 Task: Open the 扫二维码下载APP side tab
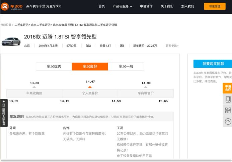(4, 113)
